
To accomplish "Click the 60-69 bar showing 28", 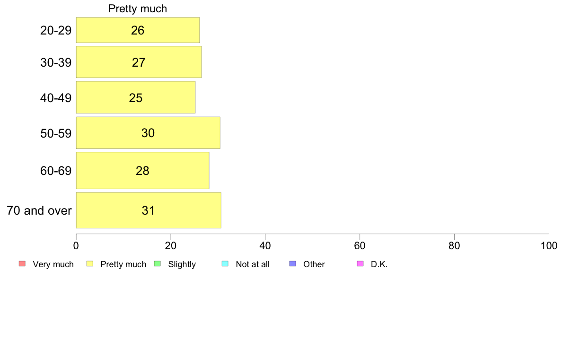I will pos(142,171).
